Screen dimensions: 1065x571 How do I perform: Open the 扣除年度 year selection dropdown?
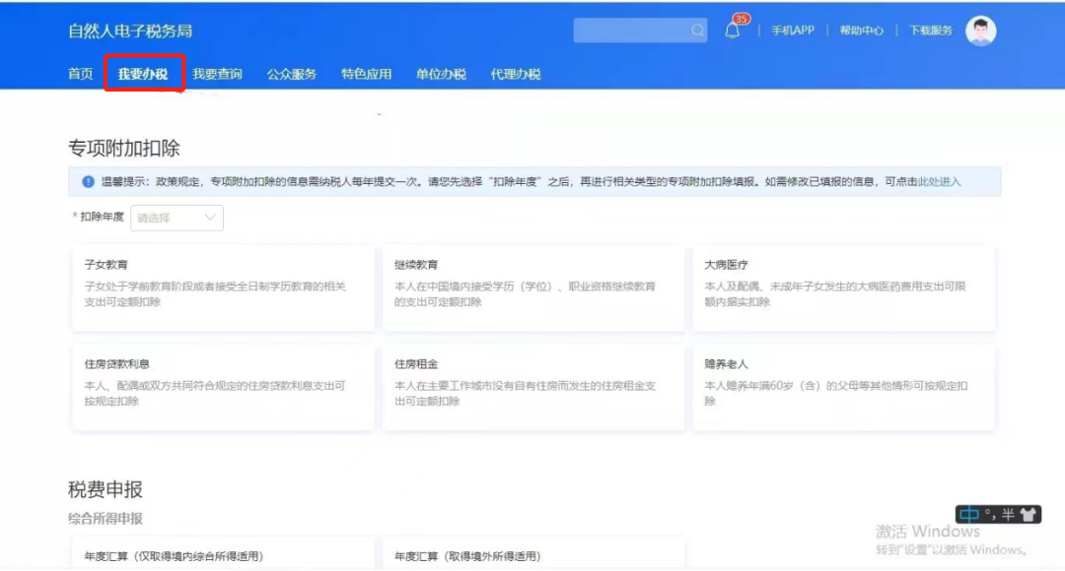[x=176, y=218]
